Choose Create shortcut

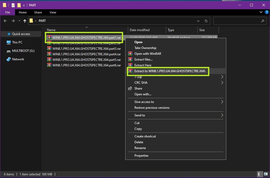point(176,136)
